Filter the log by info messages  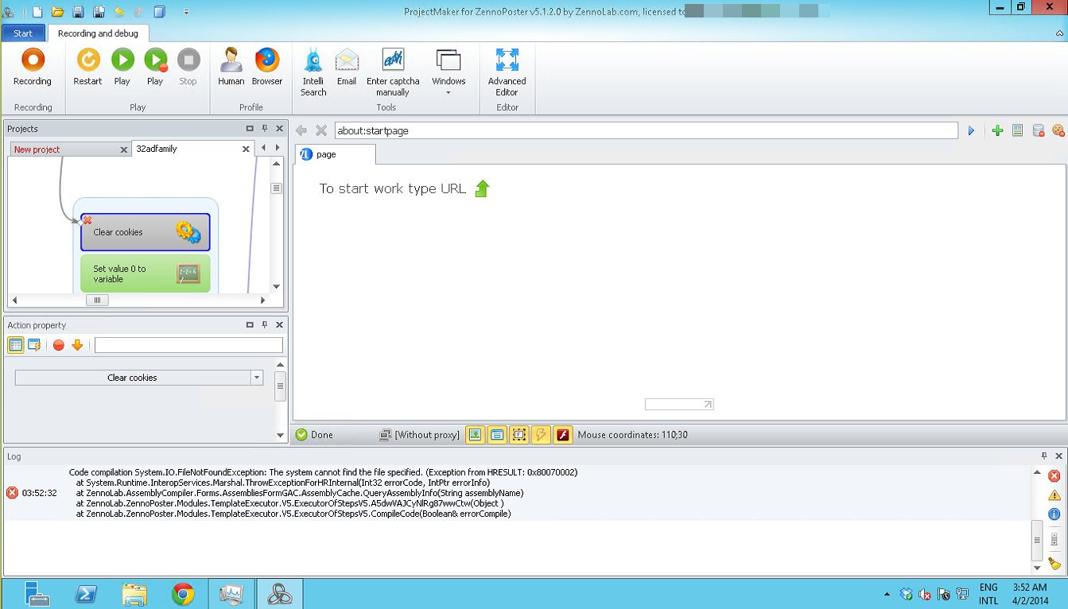(x=1054, y=514)
